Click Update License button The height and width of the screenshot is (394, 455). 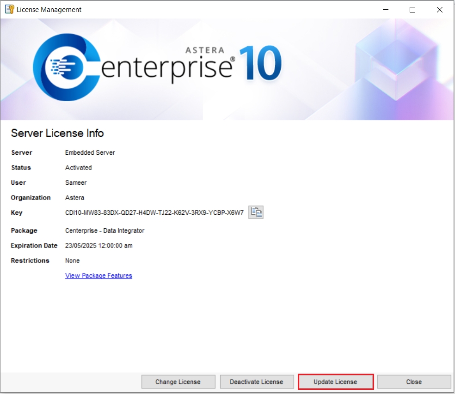click(335, 382)
